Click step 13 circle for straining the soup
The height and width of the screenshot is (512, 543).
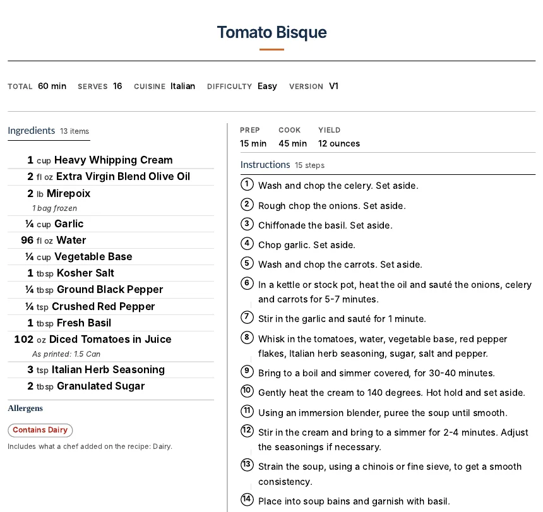[x=247, y=465]
